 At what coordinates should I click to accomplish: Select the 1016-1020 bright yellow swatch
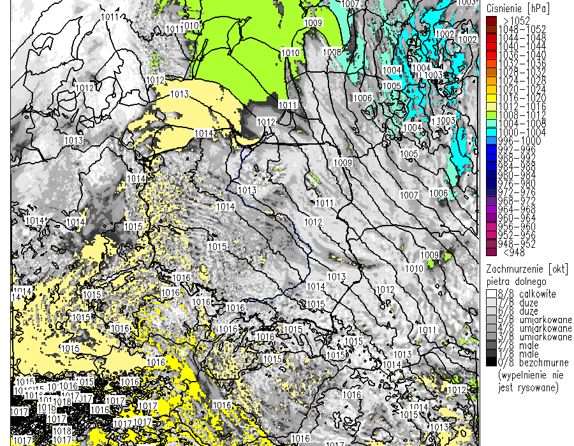[491, 98]
